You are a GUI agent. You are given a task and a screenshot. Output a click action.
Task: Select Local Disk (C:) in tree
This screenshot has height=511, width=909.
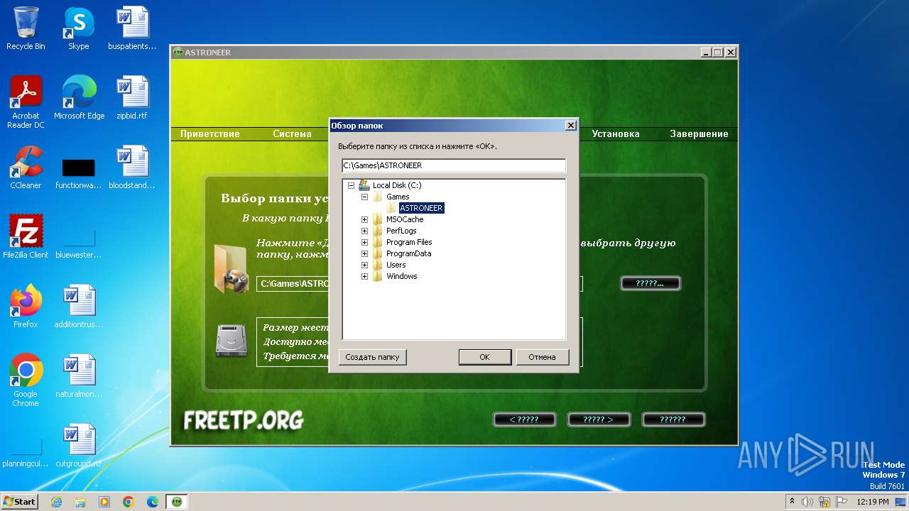(396, 185)
